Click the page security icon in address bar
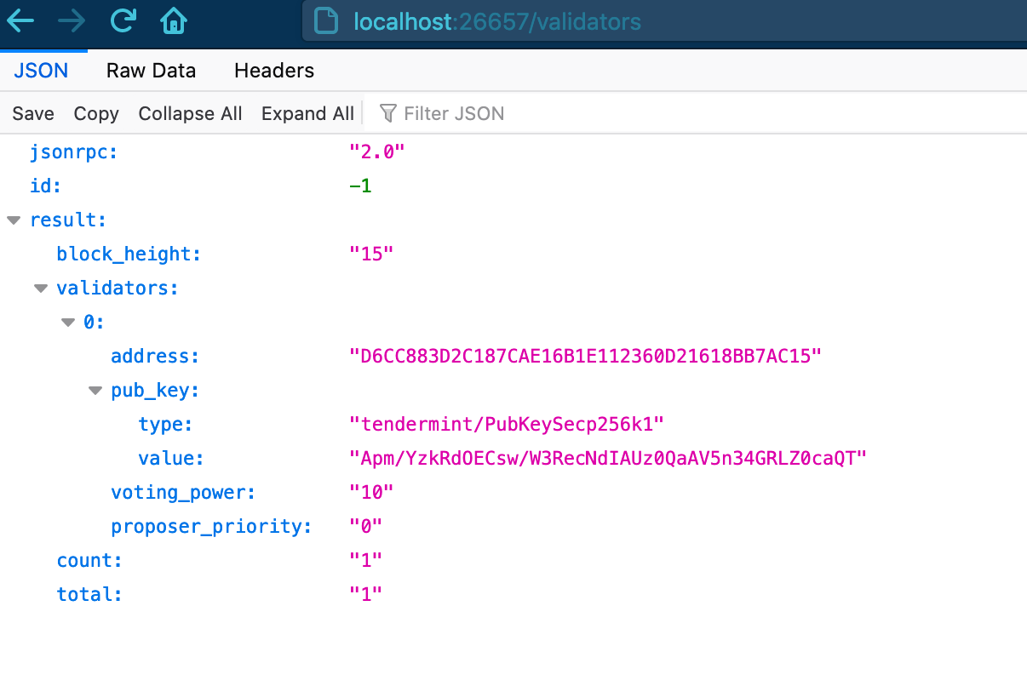 [326, 22]
